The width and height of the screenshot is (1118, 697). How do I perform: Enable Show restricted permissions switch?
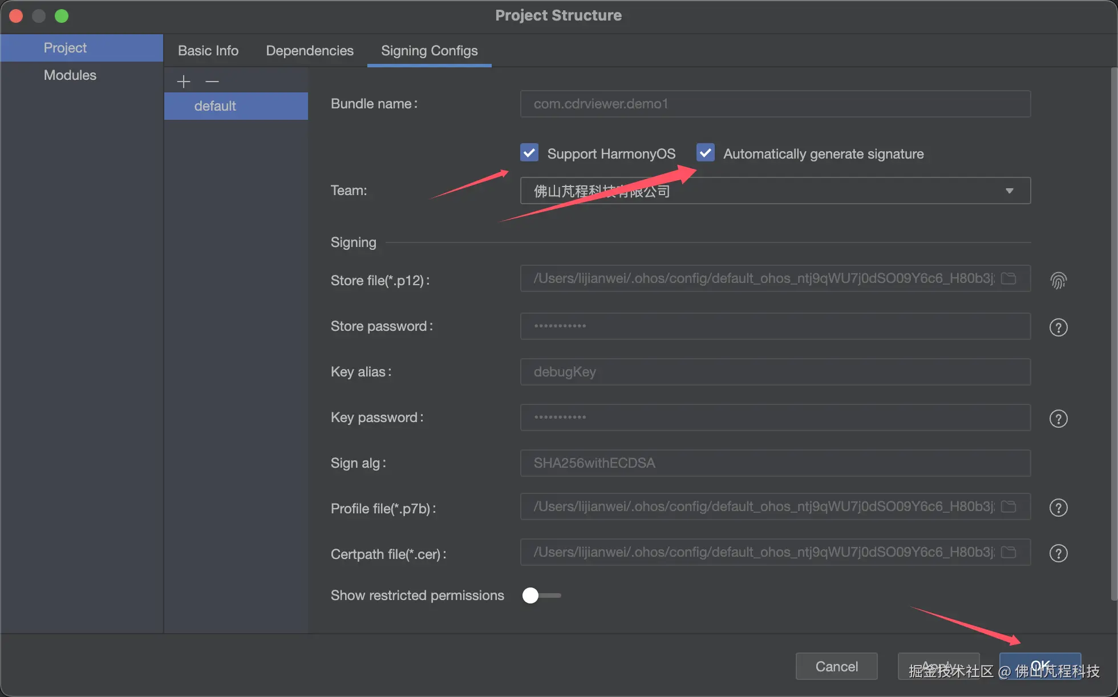click(x=541, y=595)
